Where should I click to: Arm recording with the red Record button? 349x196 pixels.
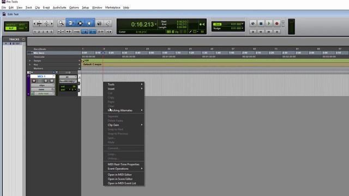276,23
